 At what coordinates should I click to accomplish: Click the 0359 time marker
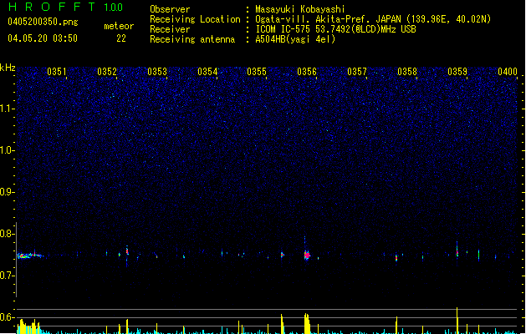coord(457,72)
